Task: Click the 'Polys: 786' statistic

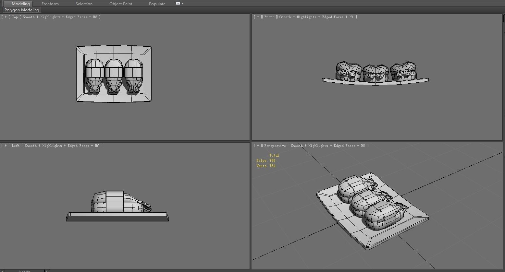Action: pos(266,160)
